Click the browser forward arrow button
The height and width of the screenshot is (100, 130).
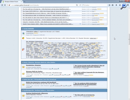[x=5, y=5]
